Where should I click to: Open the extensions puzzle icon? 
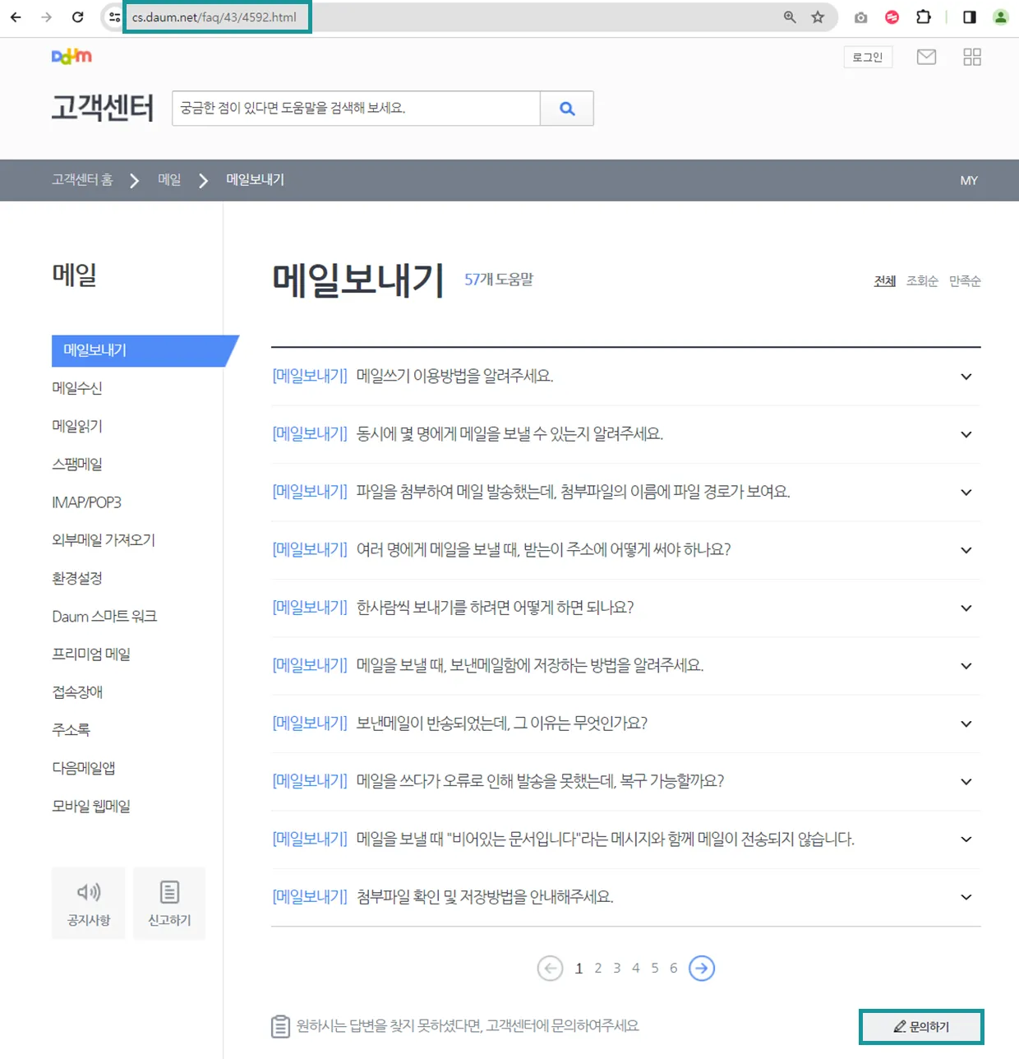(x=924, y=17)
